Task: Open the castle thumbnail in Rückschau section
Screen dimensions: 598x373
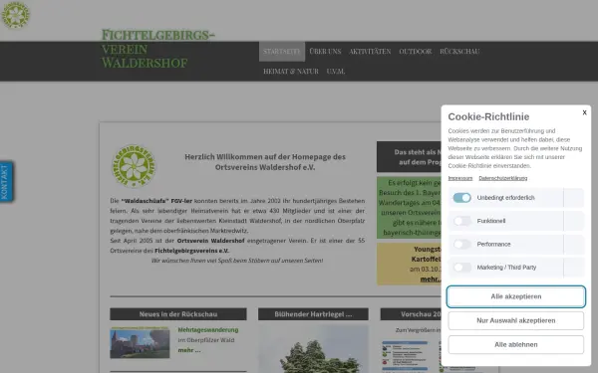Action: 140,342
